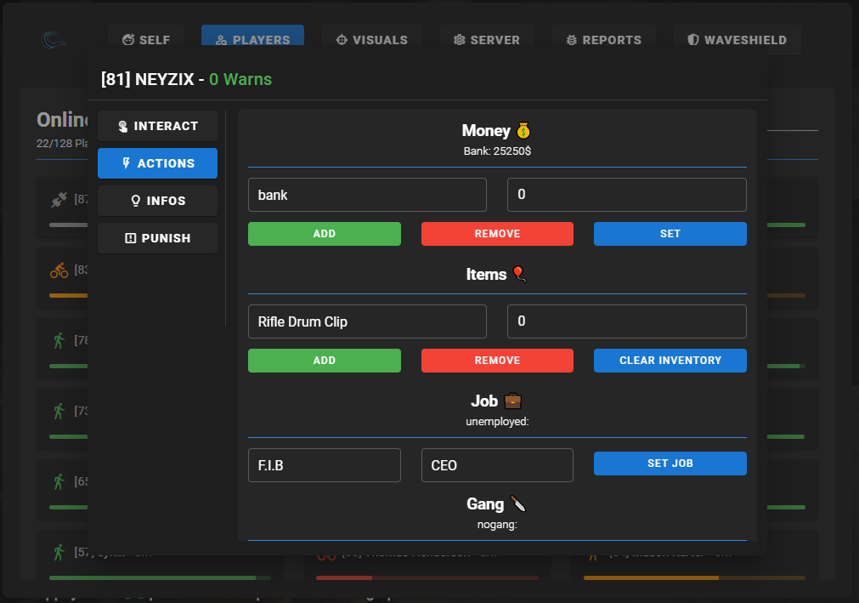
Task: Click the SET JOB button
Action: coord(670,464)
